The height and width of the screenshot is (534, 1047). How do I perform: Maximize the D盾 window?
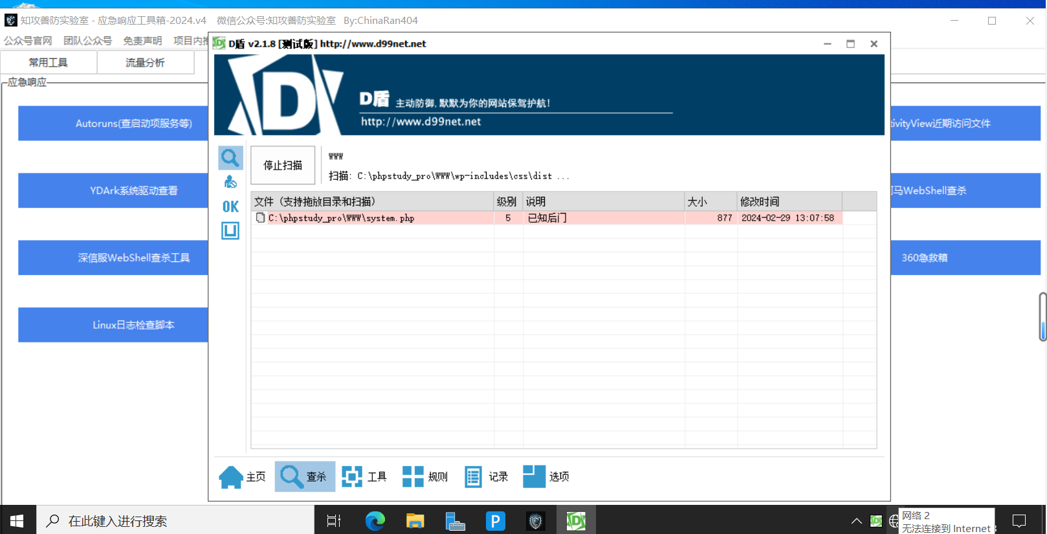[850, 43]
